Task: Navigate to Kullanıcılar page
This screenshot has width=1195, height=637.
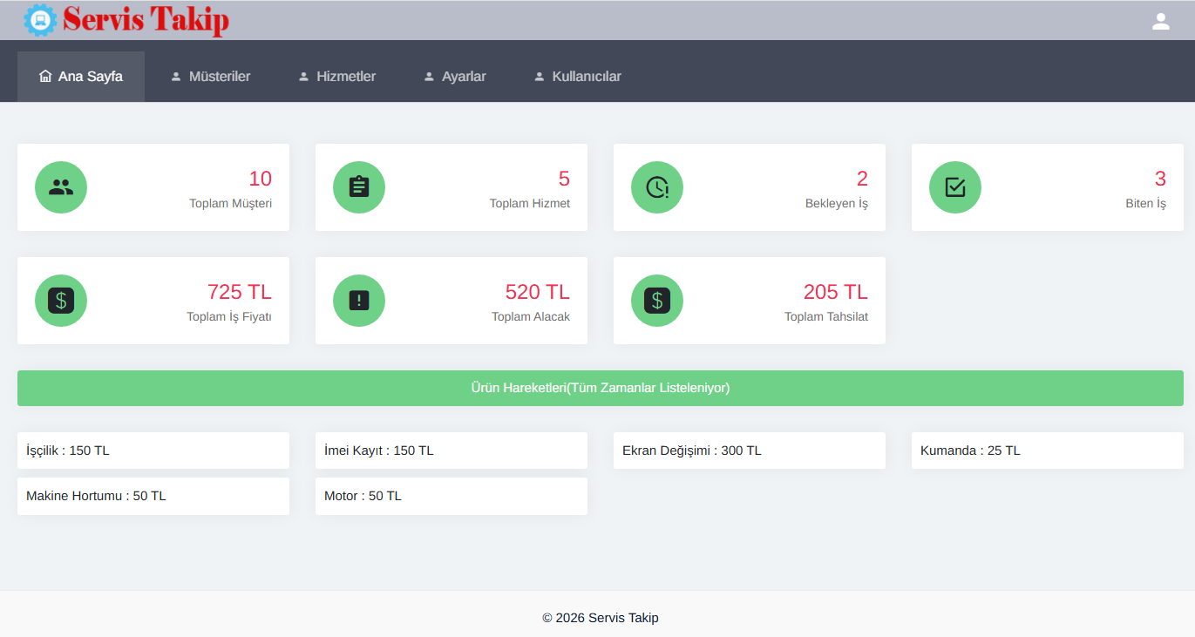Action: 577,77
